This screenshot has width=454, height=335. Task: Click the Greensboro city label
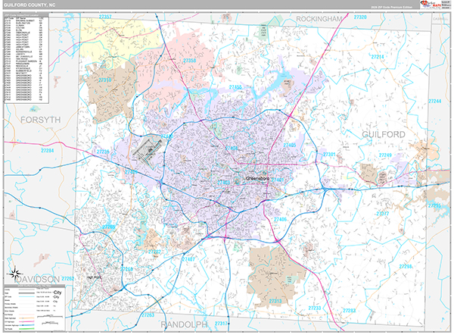(x=257, y=178)
